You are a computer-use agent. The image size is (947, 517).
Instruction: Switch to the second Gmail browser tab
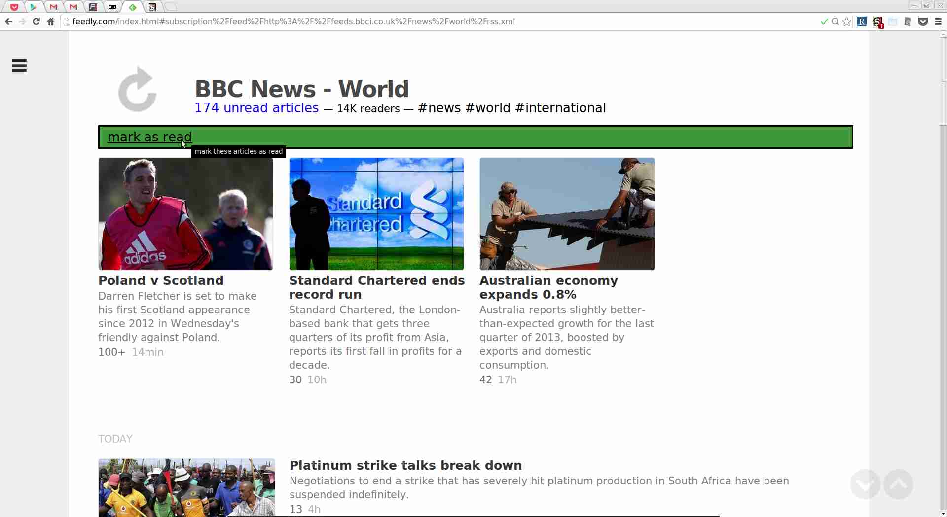tap(73, 7)
